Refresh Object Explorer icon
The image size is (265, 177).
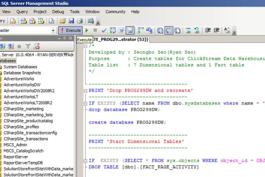pyautogui.click(x=37, y=46)
